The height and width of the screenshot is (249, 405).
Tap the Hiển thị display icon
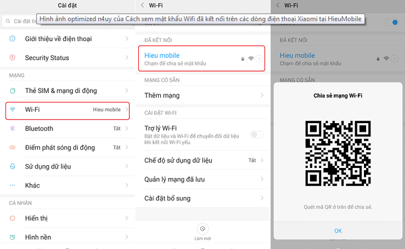[12, 218]
